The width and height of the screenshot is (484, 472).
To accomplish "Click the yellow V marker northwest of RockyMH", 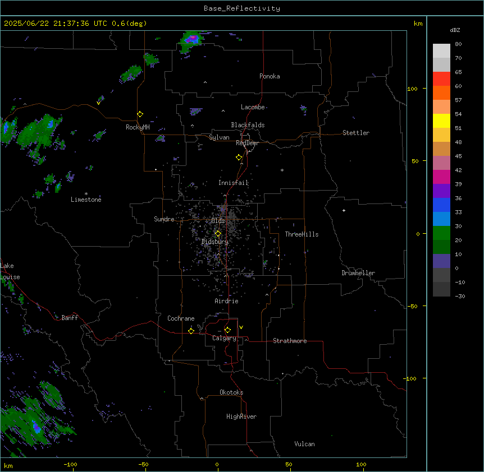I will (98, 103).
